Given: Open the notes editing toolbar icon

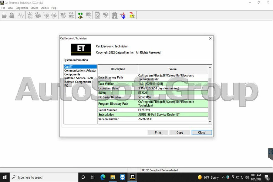Looking at the screenshot, I should 98,15.
